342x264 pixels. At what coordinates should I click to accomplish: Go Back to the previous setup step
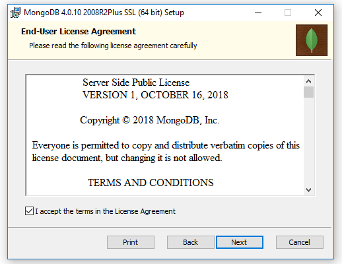(x=190, y=242)
